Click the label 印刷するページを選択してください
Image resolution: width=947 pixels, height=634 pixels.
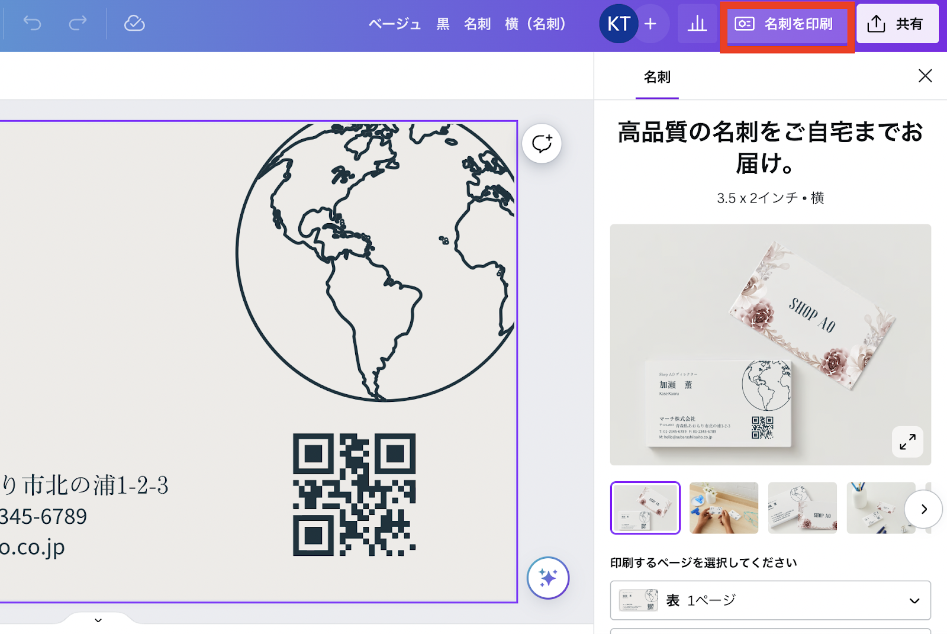pyautogui.click(x=703, y=562)
